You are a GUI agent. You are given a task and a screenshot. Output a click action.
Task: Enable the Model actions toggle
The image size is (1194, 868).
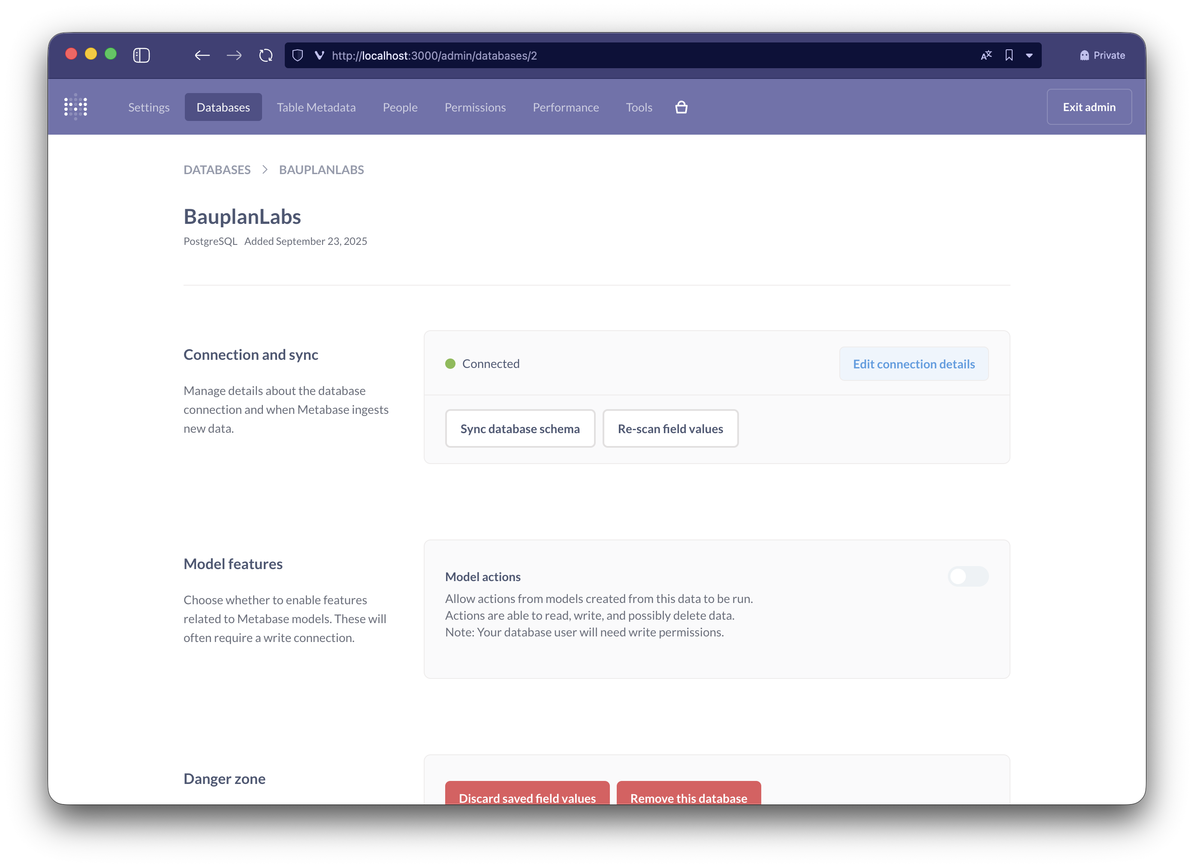pyautogui.click(x=968, y=576)
